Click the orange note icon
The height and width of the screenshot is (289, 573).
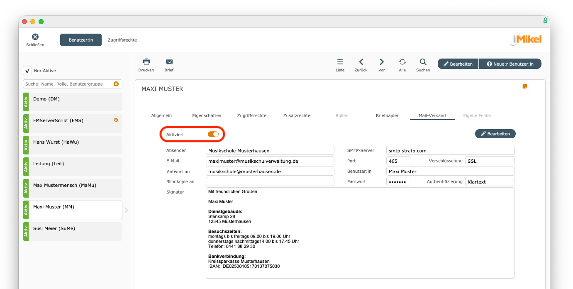pos(525,86)
